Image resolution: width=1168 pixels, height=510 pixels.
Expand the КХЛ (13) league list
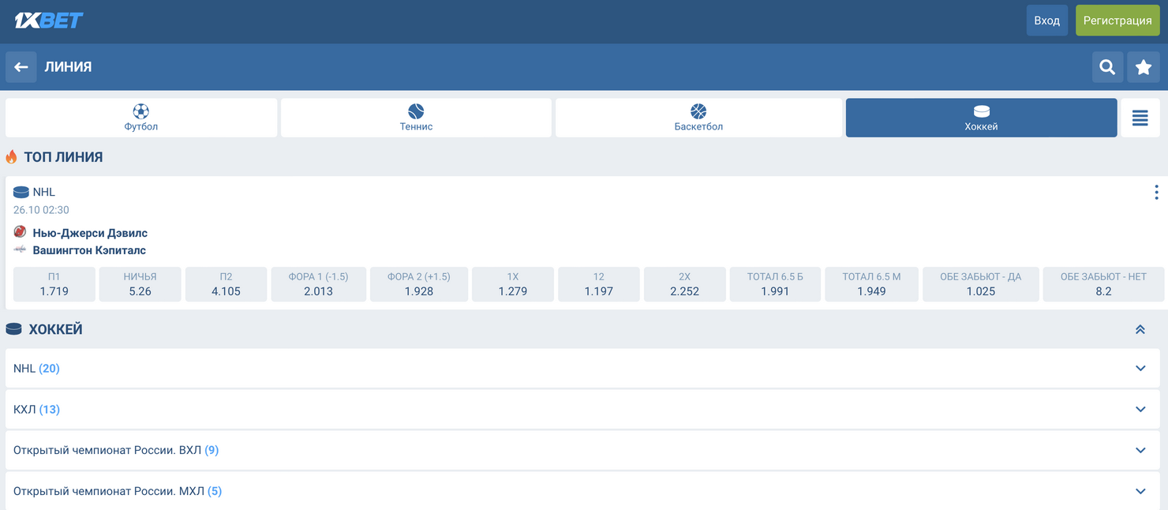[584, 409]
